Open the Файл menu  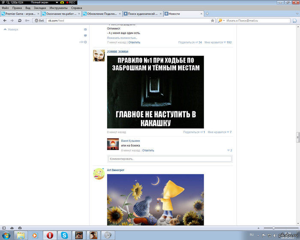[5, 8]
